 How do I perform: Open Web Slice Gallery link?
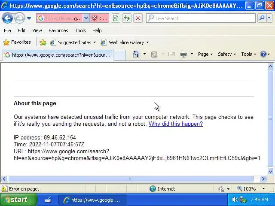tap(122, 42)
